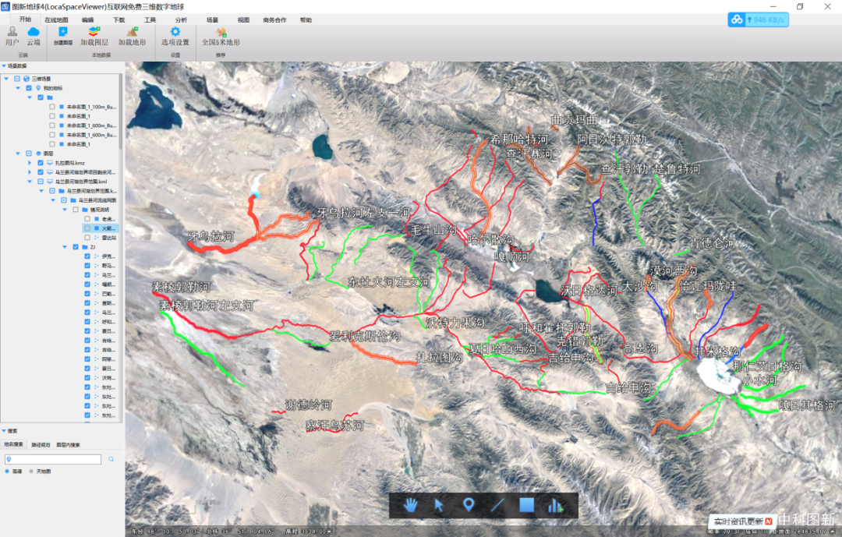Click the place search input field
The image size is (842, 537).
coord(55,460)
